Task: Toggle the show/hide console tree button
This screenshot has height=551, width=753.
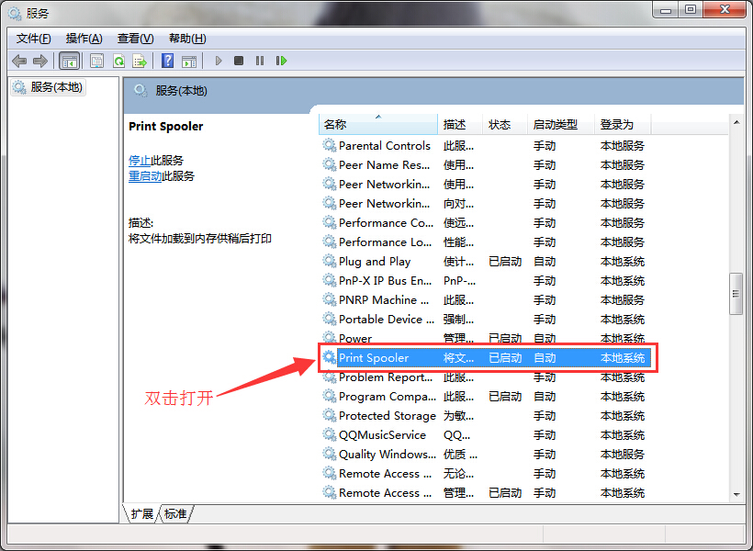Action: [69, 61]
